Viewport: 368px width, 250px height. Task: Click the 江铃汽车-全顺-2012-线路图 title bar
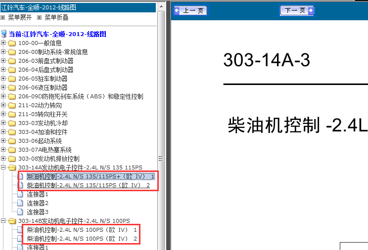click(x=78, y=7)
